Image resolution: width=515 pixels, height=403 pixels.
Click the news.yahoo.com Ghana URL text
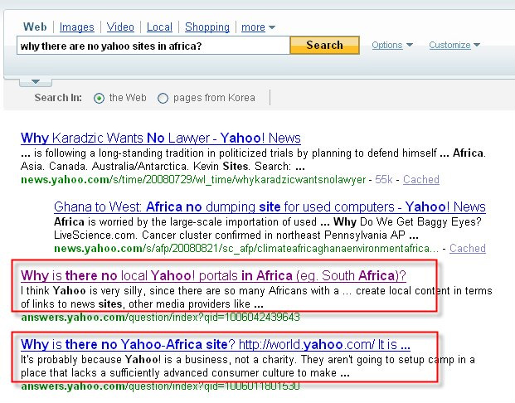coord(246,248)
